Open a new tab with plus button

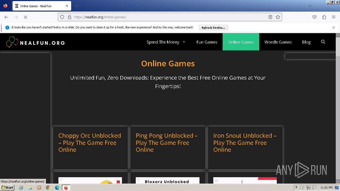click(x=77, y=6)
